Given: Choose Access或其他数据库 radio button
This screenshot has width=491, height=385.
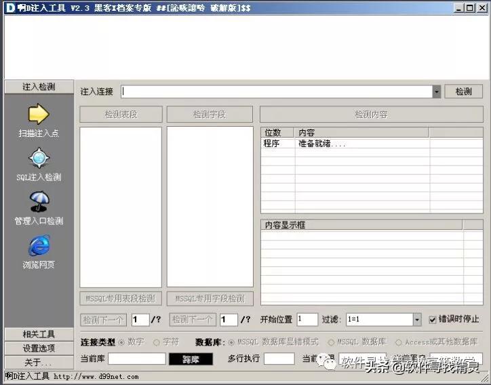Looking at the screenshot, I should (x=398, y=342).
